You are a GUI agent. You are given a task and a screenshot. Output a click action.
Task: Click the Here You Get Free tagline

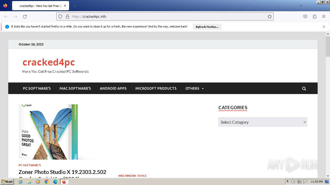pos(55,71)
